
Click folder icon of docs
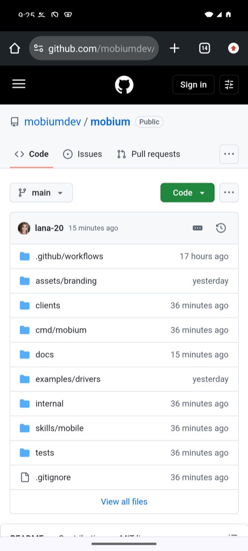25,355
